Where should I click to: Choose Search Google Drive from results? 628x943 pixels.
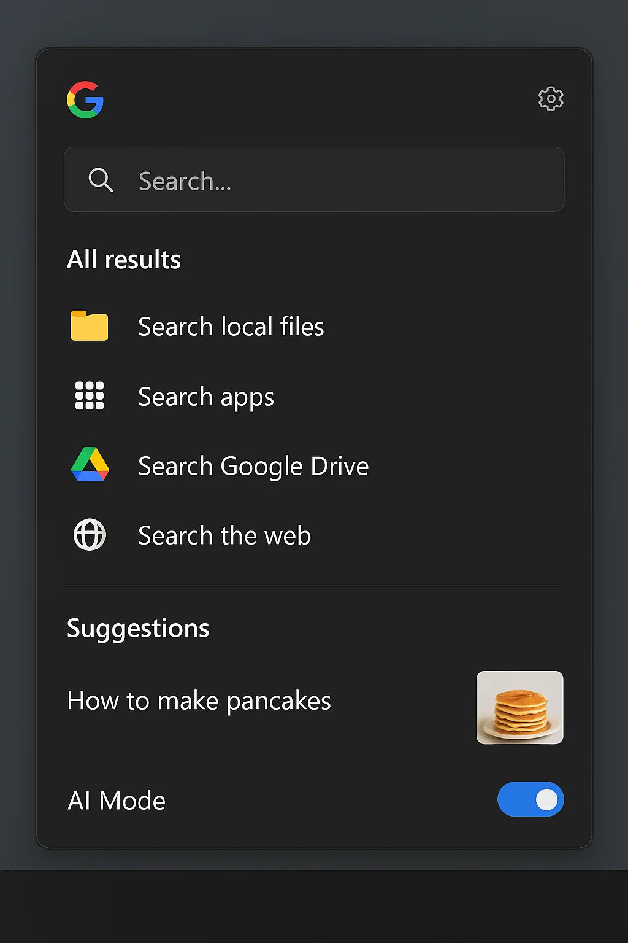(253, 465)
